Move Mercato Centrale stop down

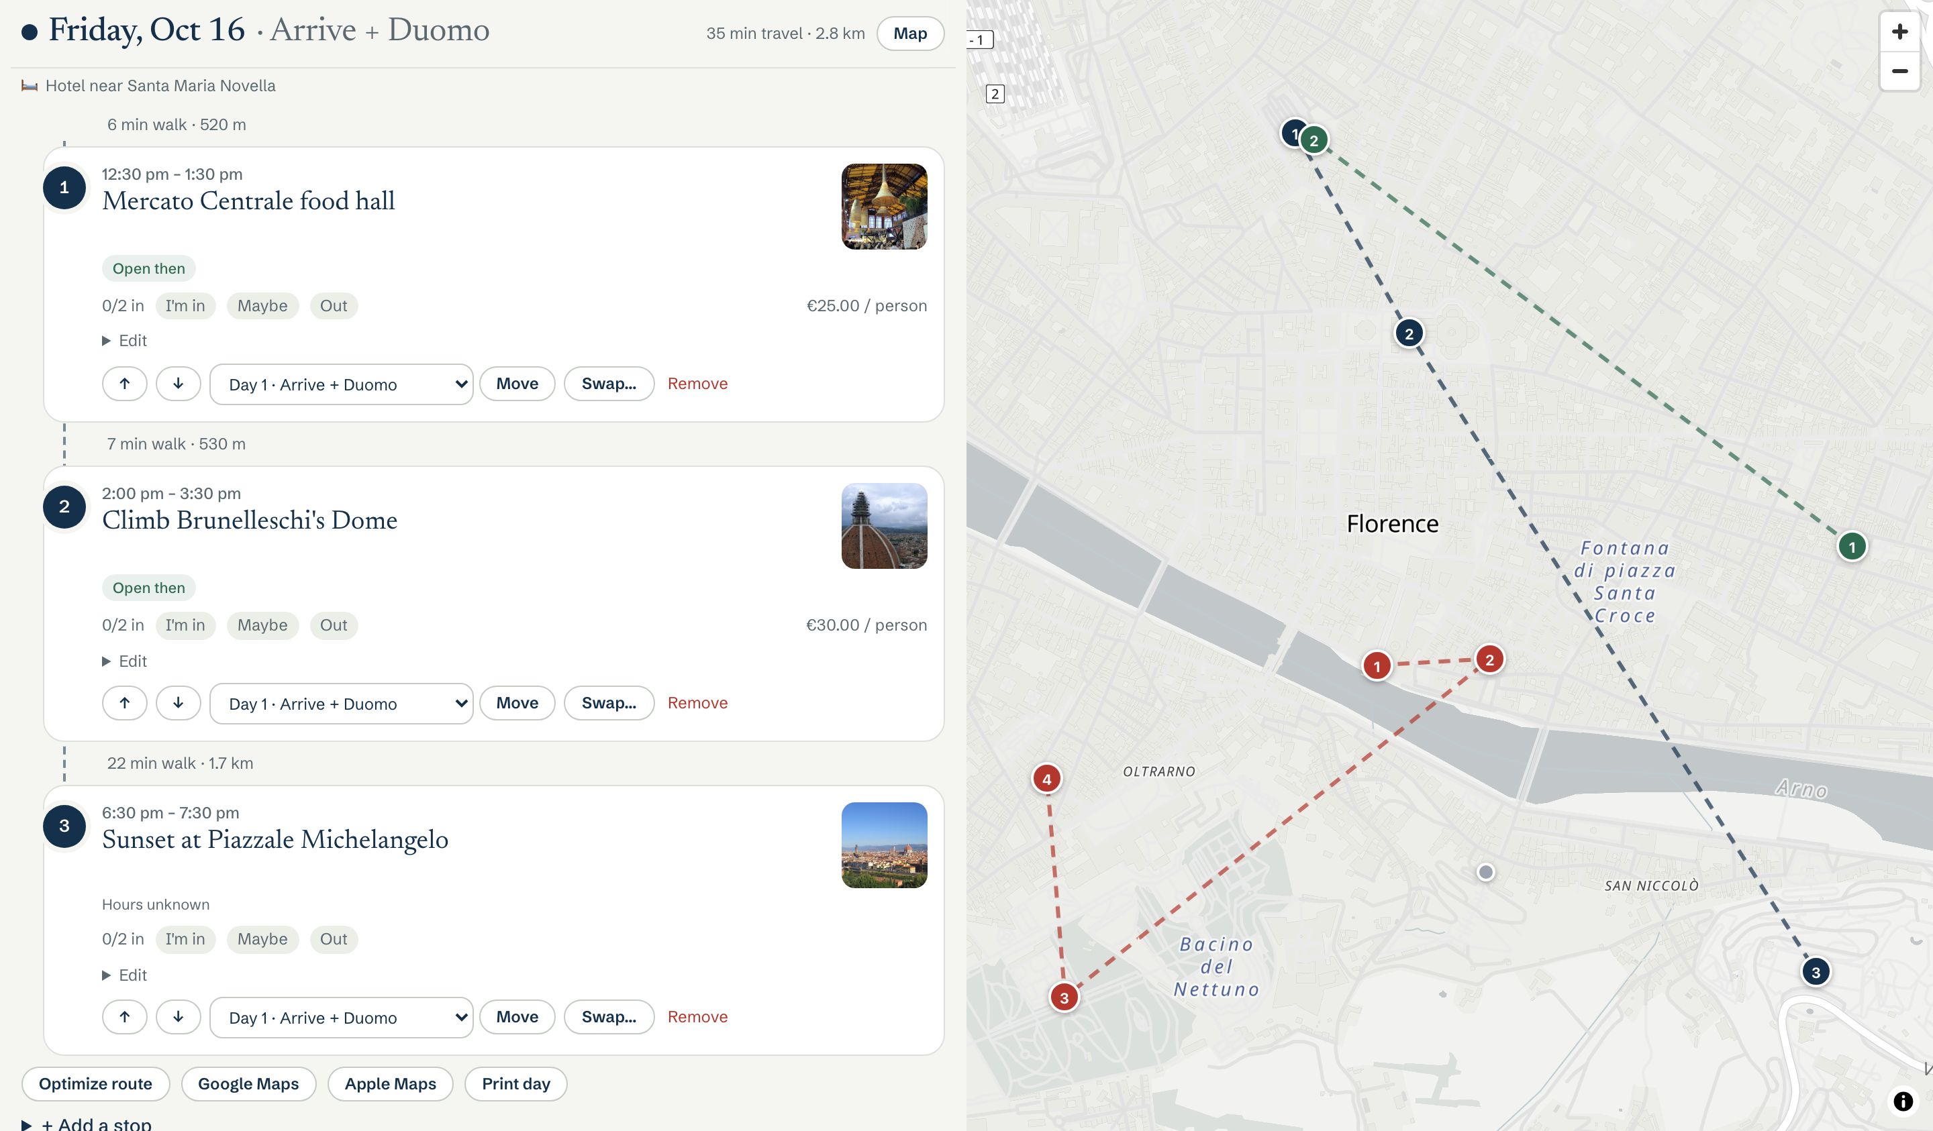(178, 384)
